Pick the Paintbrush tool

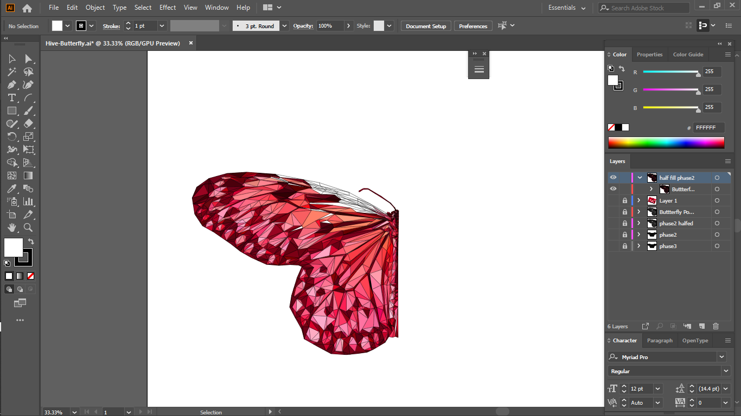(29, 110)
